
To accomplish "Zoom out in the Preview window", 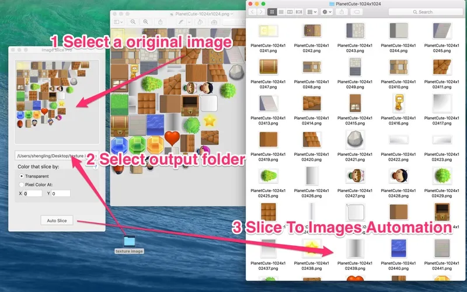I will click(x=133, y=22).
